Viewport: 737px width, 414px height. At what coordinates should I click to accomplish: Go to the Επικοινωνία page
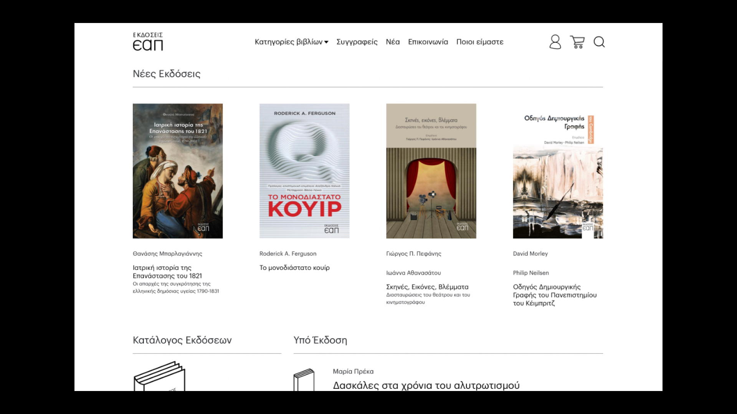point(428,42)
